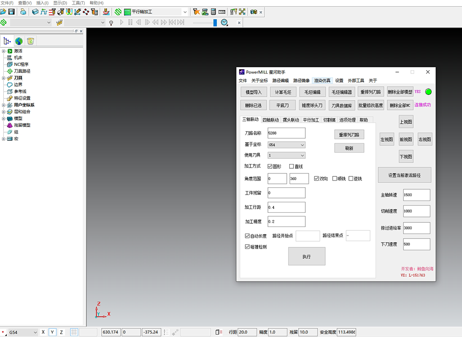The width and height of the screenshot is (462, 337).
Task: Open the calculator icon in toolbar
Action: (213, 11)
